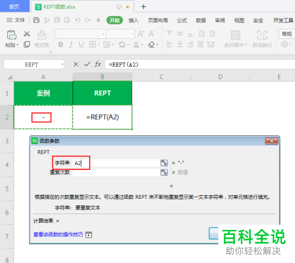Toggle Italic formatting
The height and width of the screenshot is (263, 295).
(x=71, y=45)
